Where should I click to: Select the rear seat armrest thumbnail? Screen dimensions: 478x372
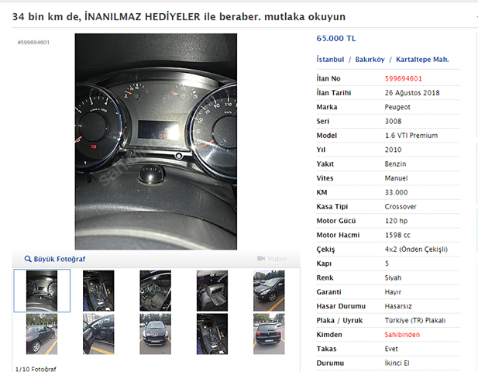(212, 291)
